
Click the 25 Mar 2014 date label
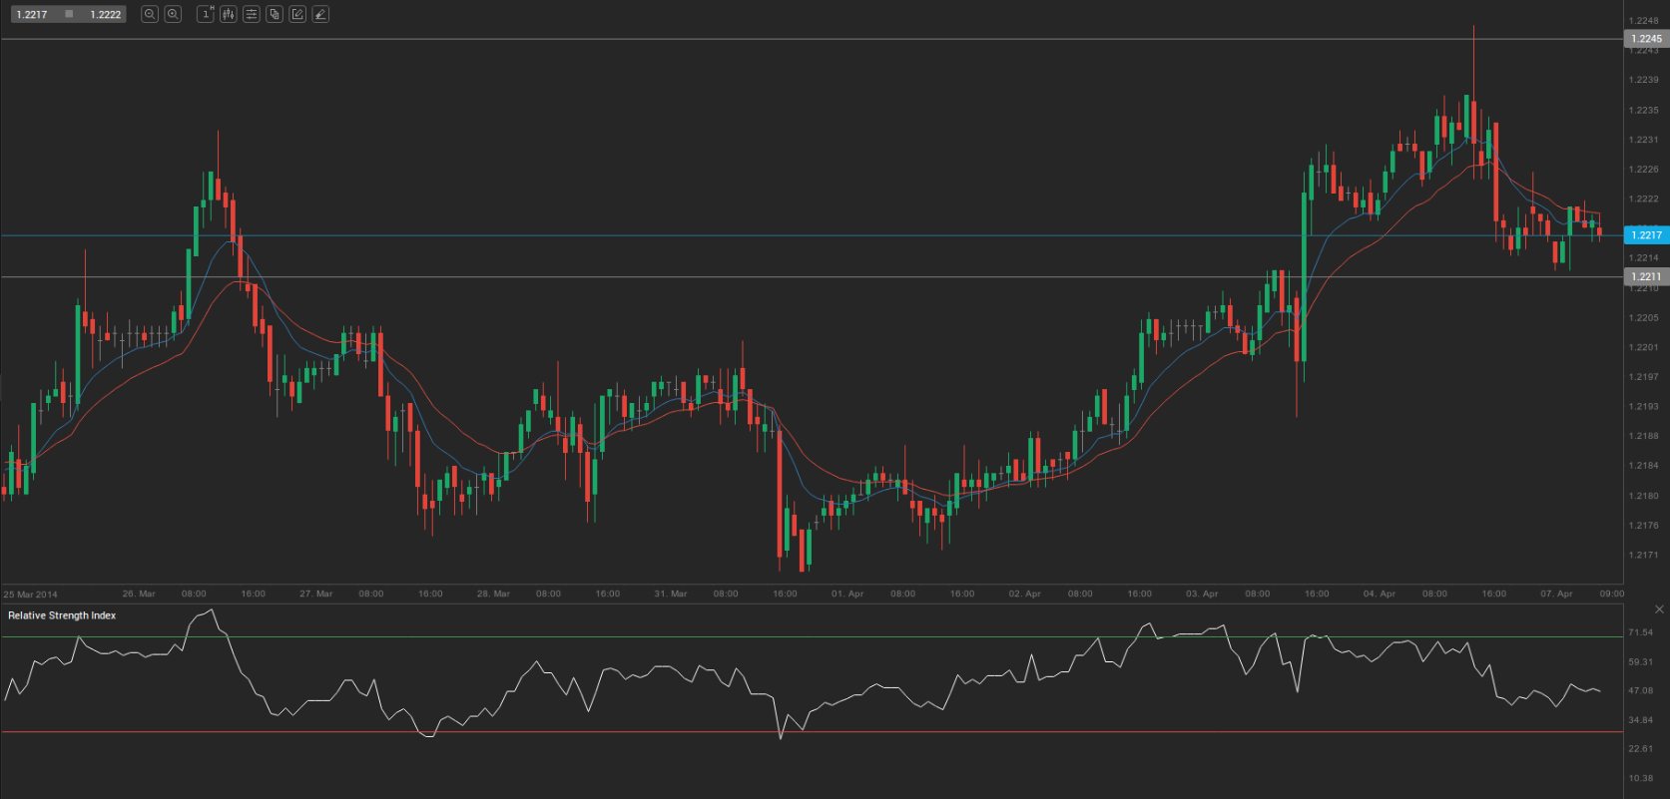point(31,595)
